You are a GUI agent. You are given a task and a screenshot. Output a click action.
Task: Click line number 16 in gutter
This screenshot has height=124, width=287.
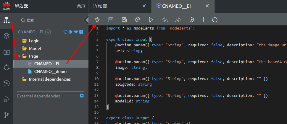[x=96, y=112]
